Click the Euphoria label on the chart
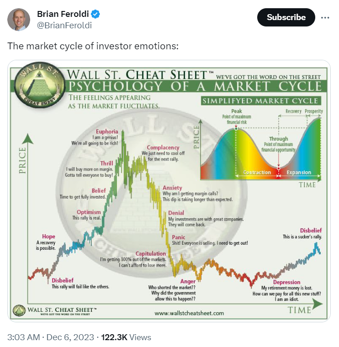This screenshot has width=339, height=347. pyautogui.click(x=107, y=131)
